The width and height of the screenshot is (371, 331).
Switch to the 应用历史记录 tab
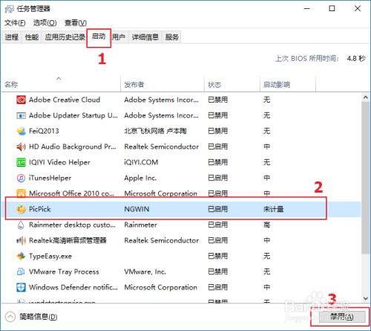coord(65,37)
